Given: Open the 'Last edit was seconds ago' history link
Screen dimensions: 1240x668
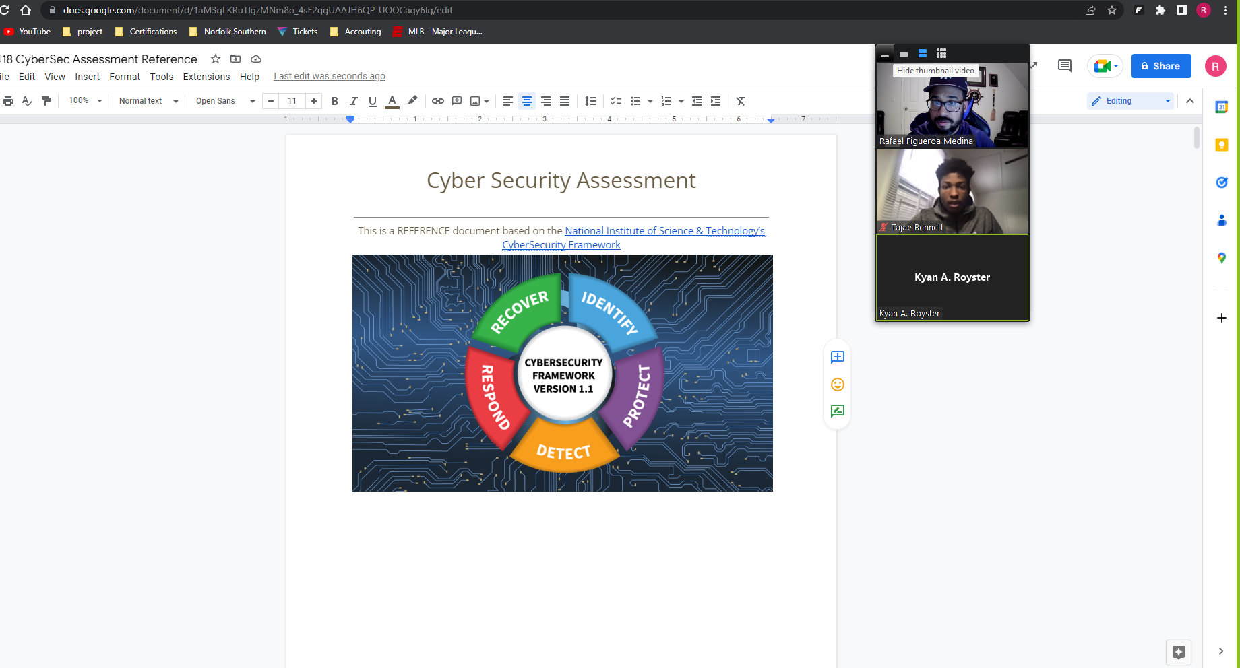Looking at the screenshot, I should pos(330,77).
